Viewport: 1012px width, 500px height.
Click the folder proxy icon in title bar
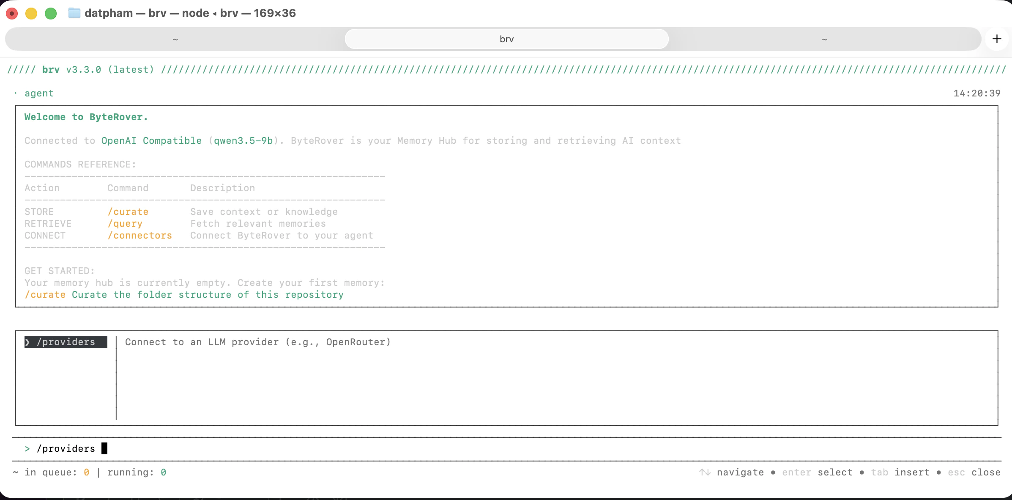pyautogui.click(x=74, y=13)
